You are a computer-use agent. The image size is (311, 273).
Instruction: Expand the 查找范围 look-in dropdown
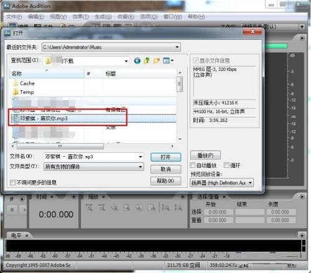tap(126, 61)
